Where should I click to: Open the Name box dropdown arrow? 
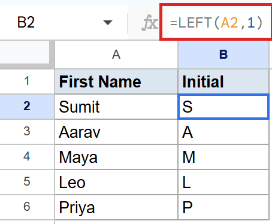[x=108, y=23]
